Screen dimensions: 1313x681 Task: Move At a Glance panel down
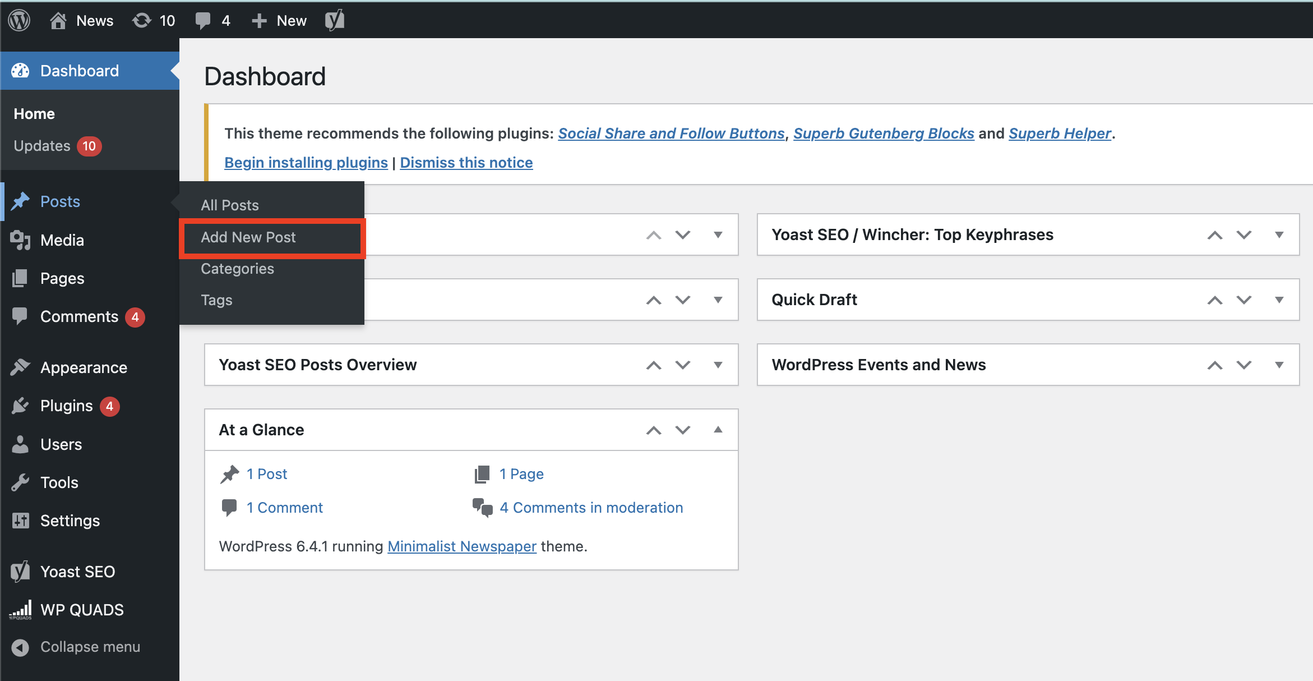click(x=683, y=430)
